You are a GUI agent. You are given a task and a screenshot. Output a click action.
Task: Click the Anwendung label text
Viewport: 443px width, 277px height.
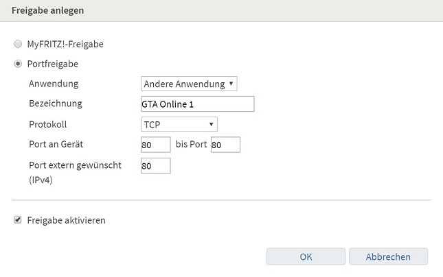54,84
